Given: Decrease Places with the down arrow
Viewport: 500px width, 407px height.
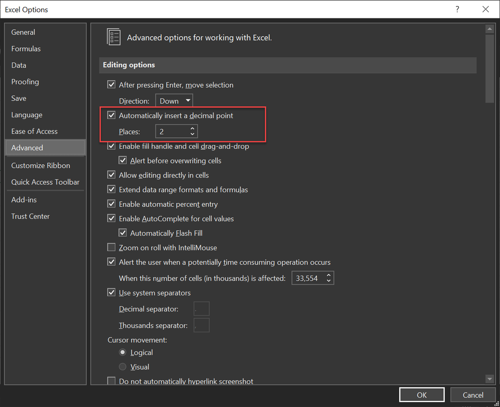Looking at the screenshot, I should point(192,134).
